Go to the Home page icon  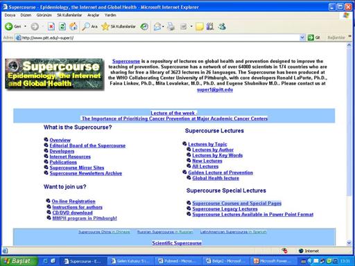73,26
